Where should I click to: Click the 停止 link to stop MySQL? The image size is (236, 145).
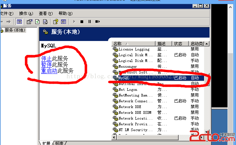pyautogui.click(x=47, y=59)
